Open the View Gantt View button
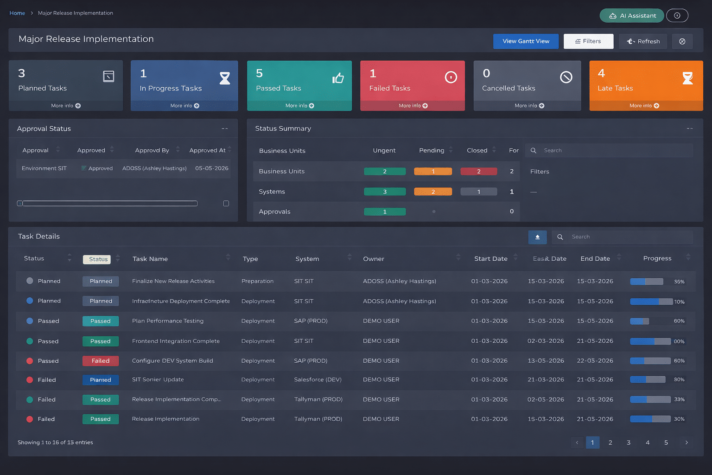Viewport: 712px width, 475px height. [x=526, y=41]
